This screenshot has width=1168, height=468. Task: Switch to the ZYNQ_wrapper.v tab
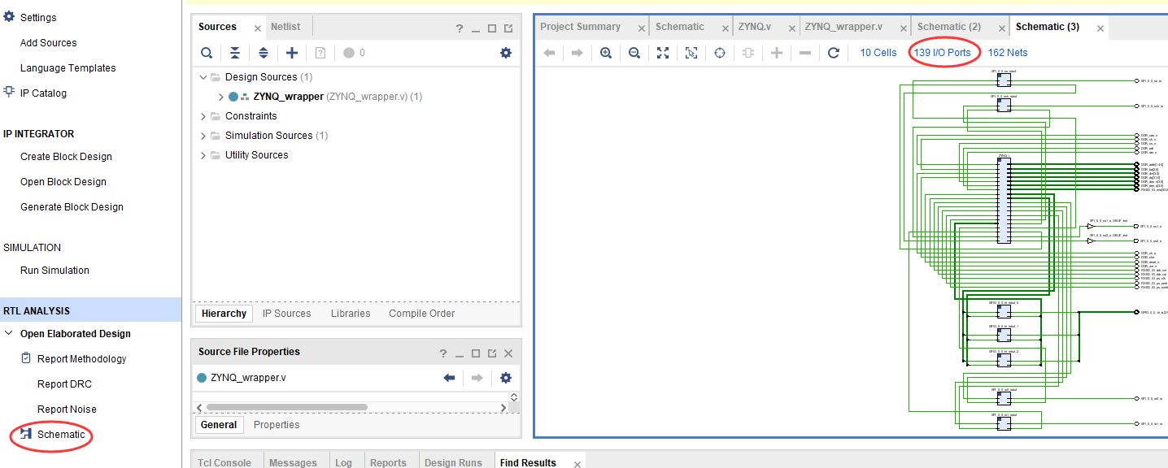(843, 27)
